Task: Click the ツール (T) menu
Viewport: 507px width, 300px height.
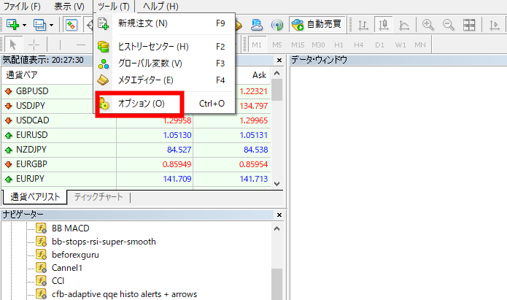Action: [114, 6]
